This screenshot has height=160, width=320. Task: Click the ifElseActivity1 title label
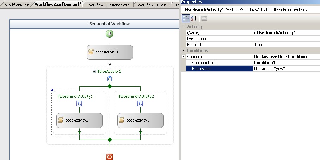[x=109, y=71]
